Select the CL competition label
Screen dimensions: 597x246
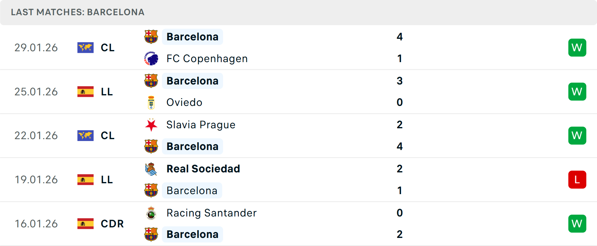pyautogui.click(x=107, y=48)
